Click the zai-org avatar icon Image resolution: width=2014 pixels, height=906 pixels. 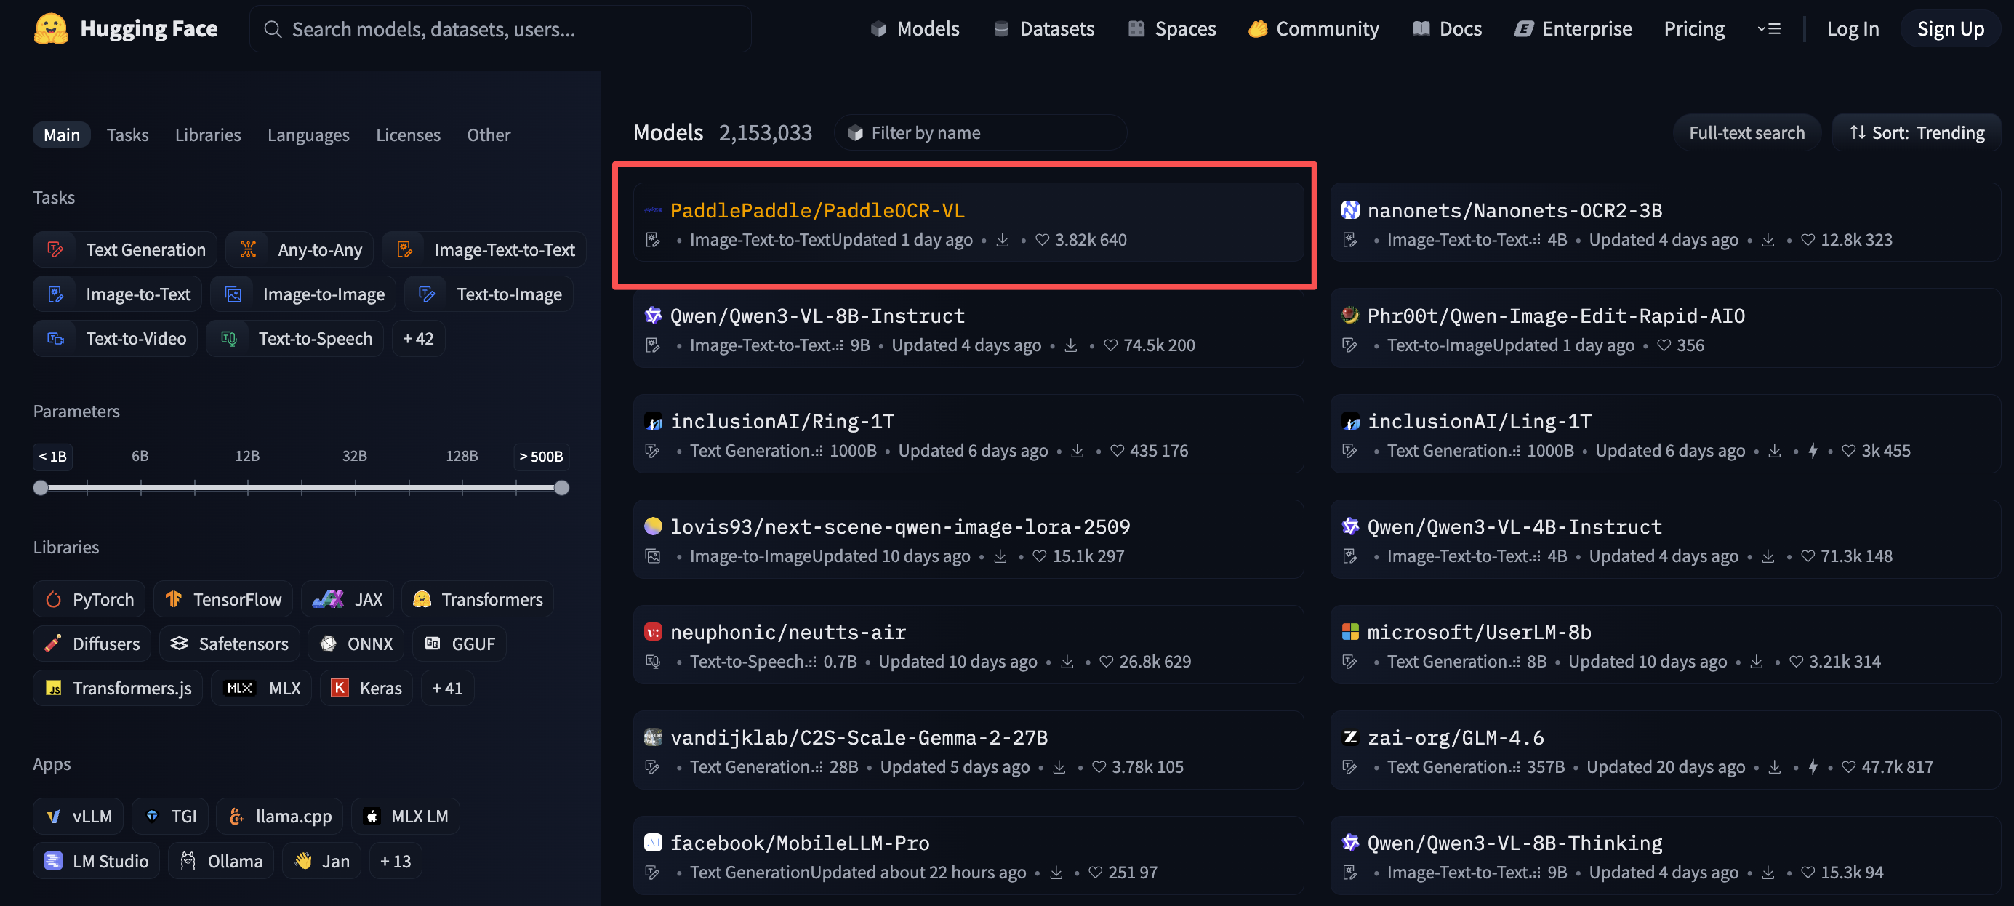click(1350, 737)
